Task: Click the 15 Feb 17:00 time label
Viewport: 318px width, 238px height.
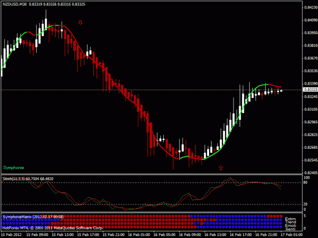Action: [x=88, y=235]
